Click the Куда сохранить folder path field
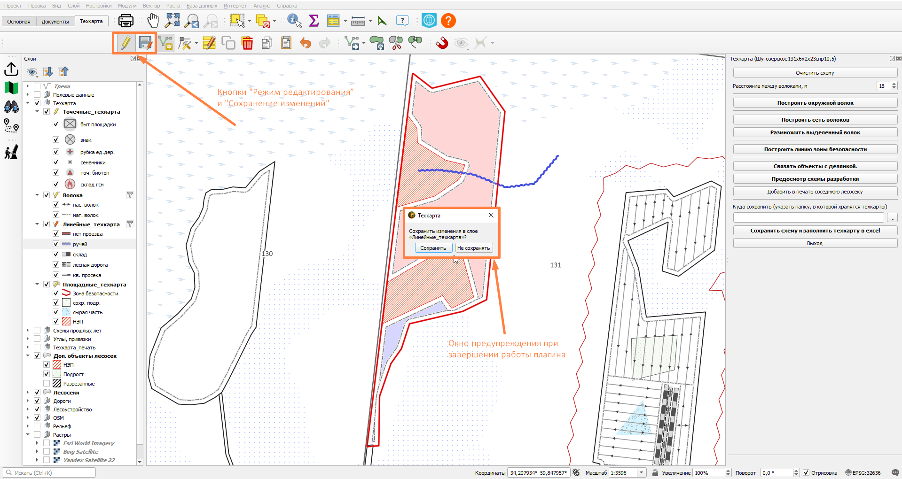902x479 pixels. [x=808, y=218]
